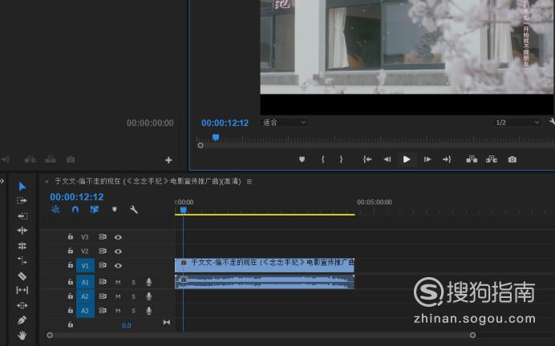Hide track V1 output eye
The image size is (555, 346).
pyautogui.click(x=118, y=265)
